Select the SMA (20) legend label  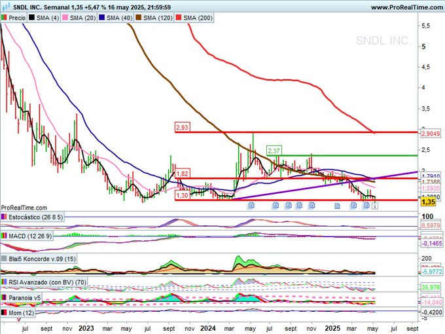[x=82, y=18]
